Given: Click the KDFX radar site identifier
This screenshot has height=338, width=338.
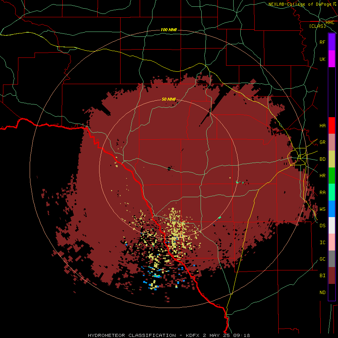Looking at the screenshot, I should pos(193,335).
